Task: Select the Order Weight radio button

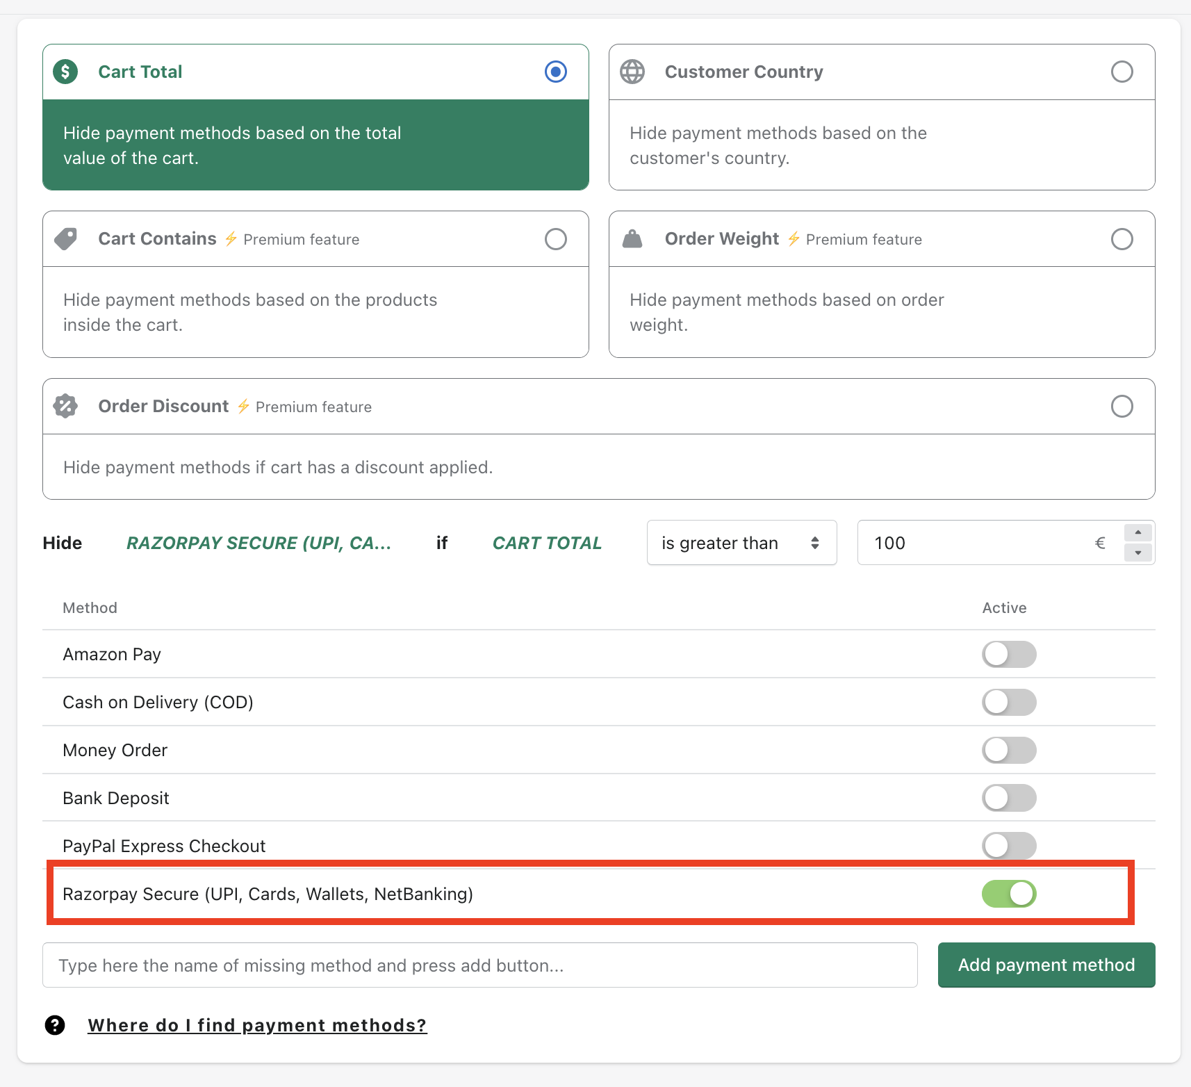Action: point(1122,239)
